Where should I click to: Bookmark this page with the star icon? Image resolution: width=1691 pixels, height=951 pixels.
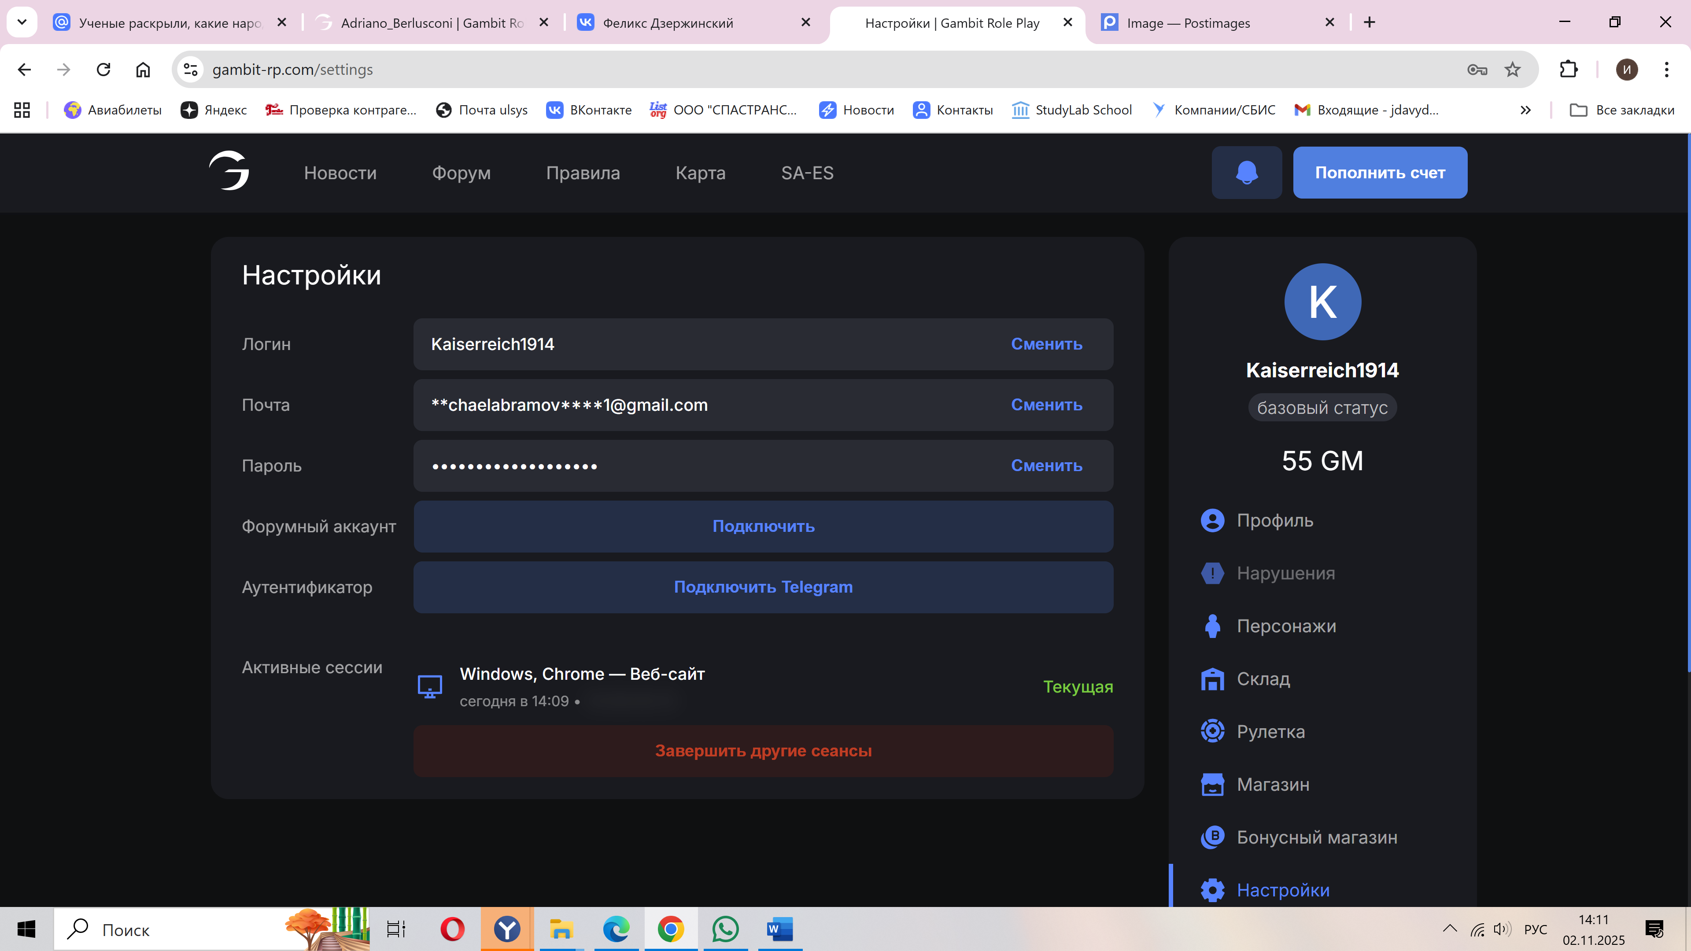[x=1513, y=70]
